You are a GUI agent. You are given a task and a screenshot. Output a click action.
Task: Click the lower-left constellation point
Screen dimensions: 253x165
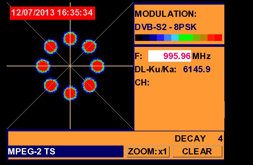point(51,85)
